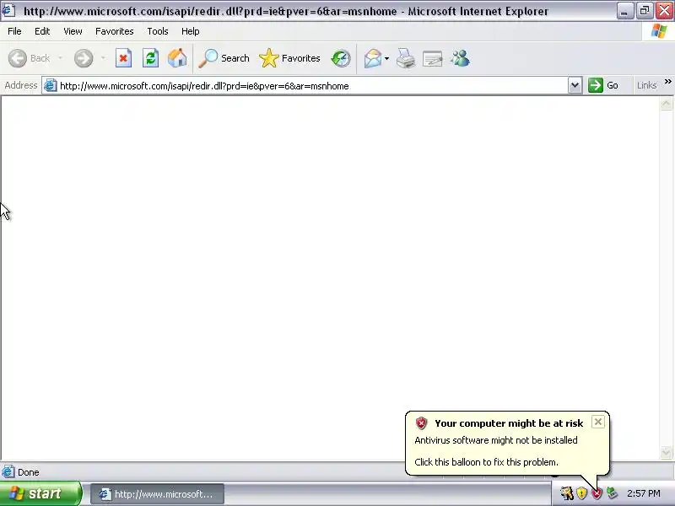Open the Back history dropdown arrow
The image size is (675, 506).
(x=60, y=58)
